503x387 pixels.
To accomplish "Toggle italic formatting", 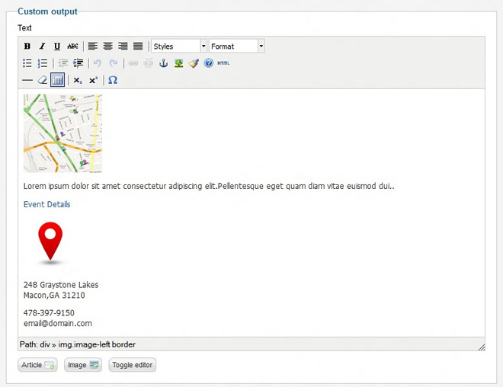I will [x=42, y=46].
